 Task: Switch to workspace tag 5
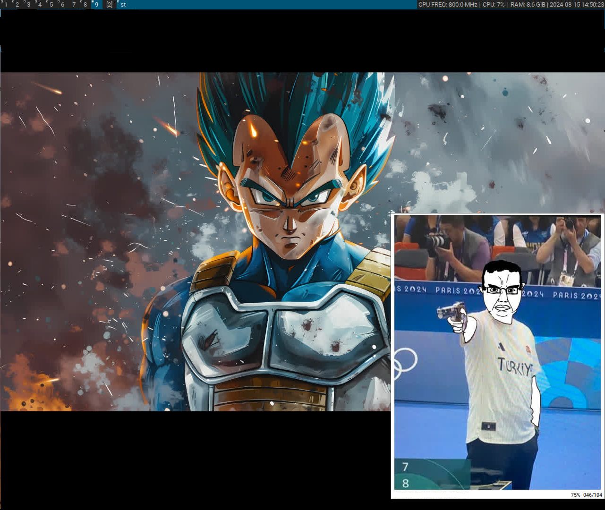pos(51,4)
